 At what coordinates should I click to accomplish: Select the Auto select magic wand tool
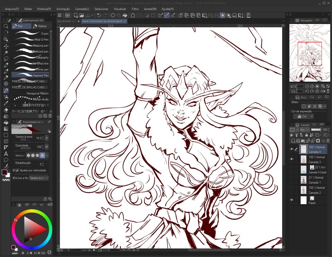[x=6, y=52]
